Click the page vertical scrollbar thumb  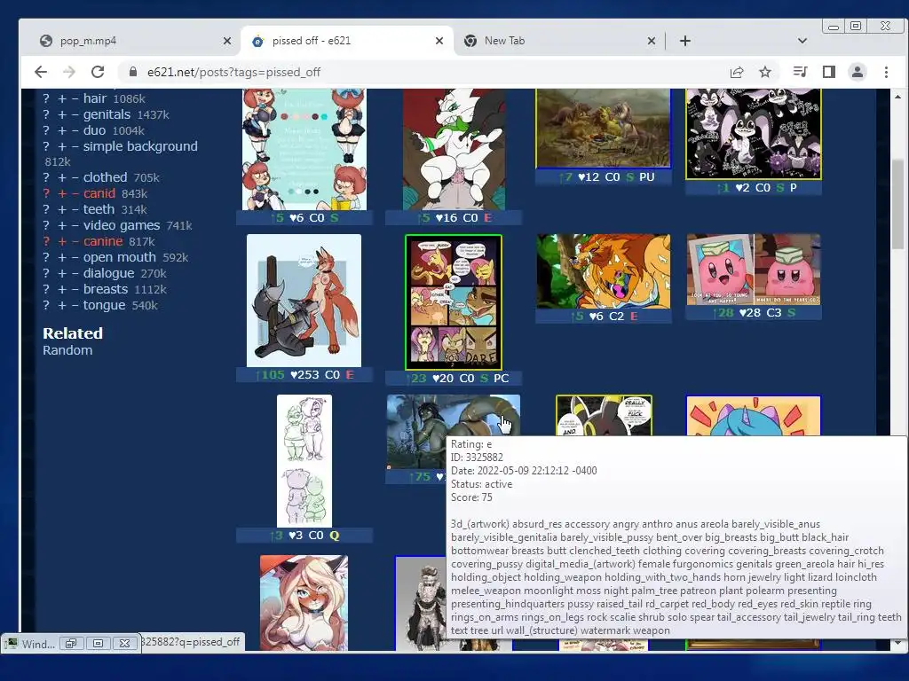pos(898,206)
